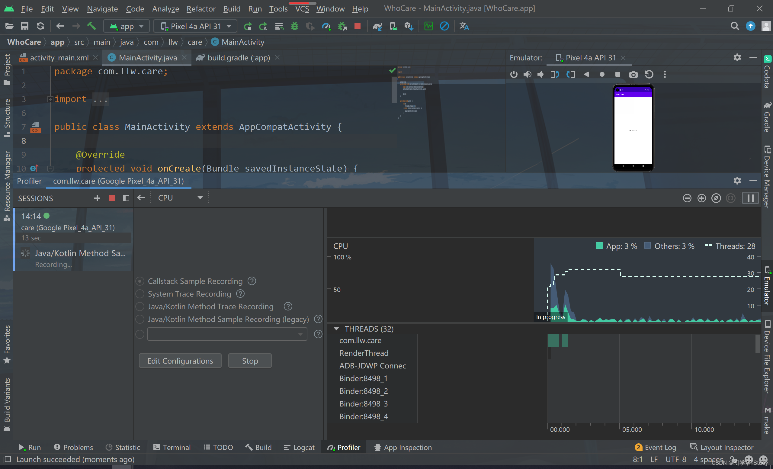This screenshot has height=469, width=773.
Task: Click Sync Project with Gradle Files icon
Action: pos(377,26)
